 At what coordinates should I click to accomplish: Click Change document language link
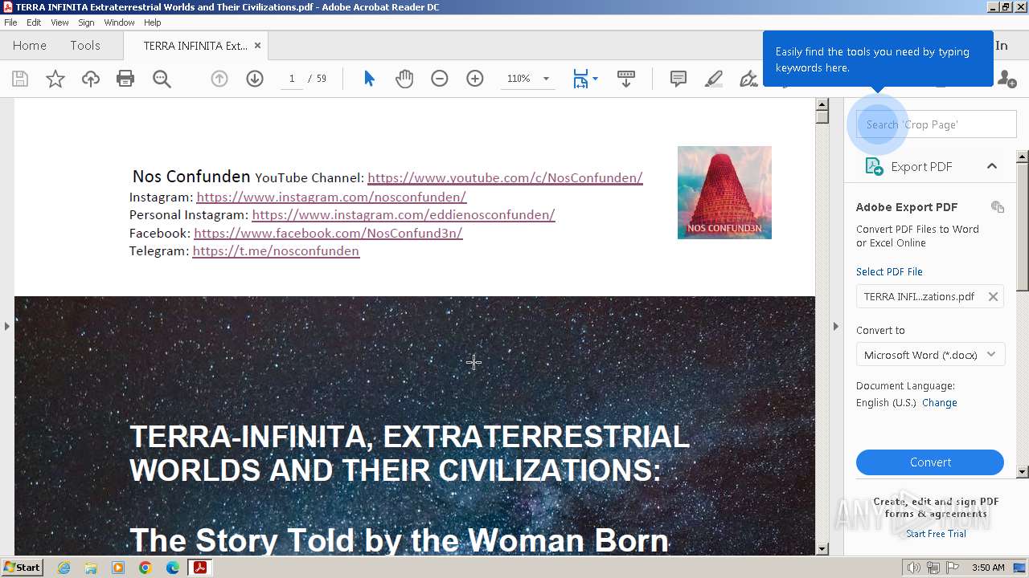click(940, 403)
